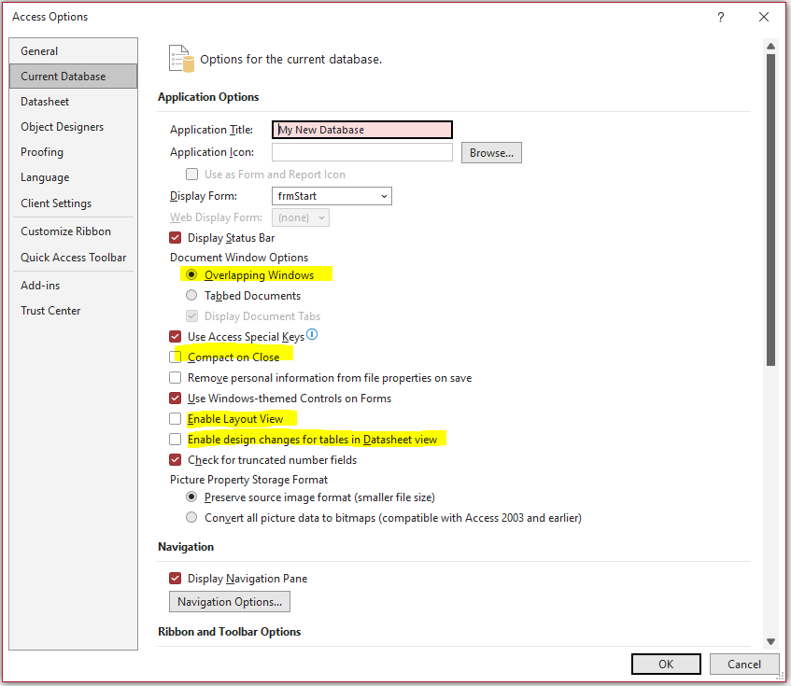The image size is (791, 686).
Task: Enable design changes for tables in Datasheet view
Action: (x=175, y=440)
